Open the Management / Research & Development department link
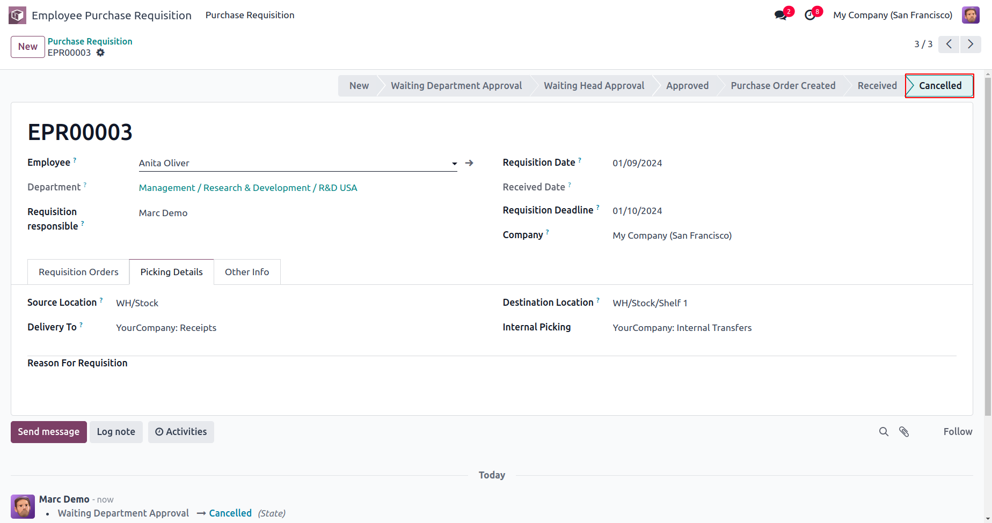Viewport: 992px width, 523px height. pos(248,188)
